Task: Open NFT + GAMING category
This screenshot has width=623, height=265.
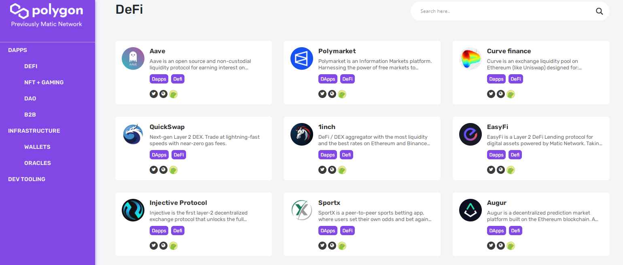Action: pos(44,82)
